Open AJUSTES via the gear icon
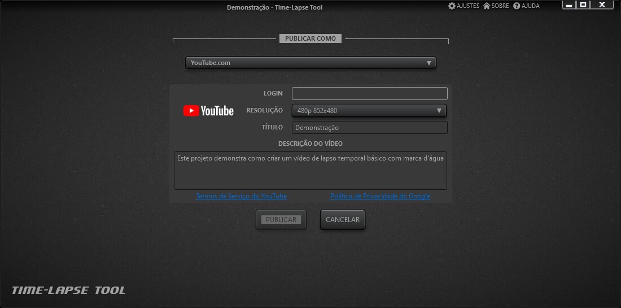This screenshot has width=621, height=308. 452,6
